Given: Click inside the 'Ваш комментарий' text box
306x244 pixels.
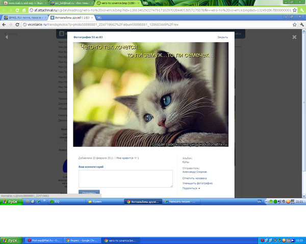Looking at the screenshot, I should [x=125, y=178].
